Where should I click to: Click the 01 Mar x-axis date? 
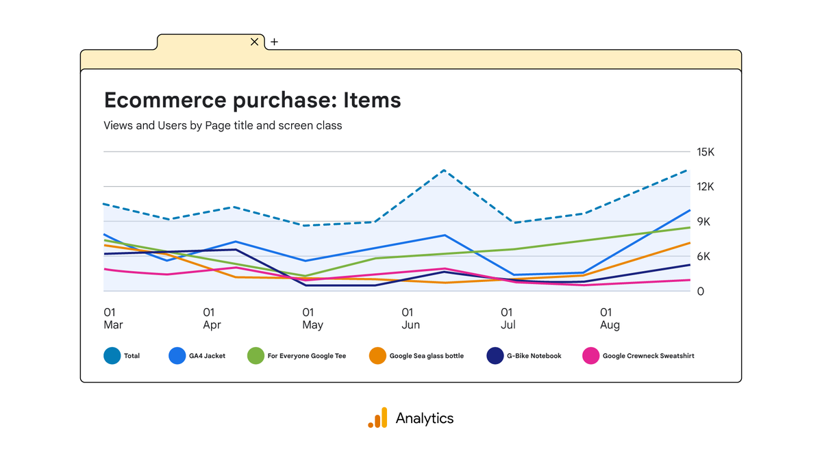(113, 319)
